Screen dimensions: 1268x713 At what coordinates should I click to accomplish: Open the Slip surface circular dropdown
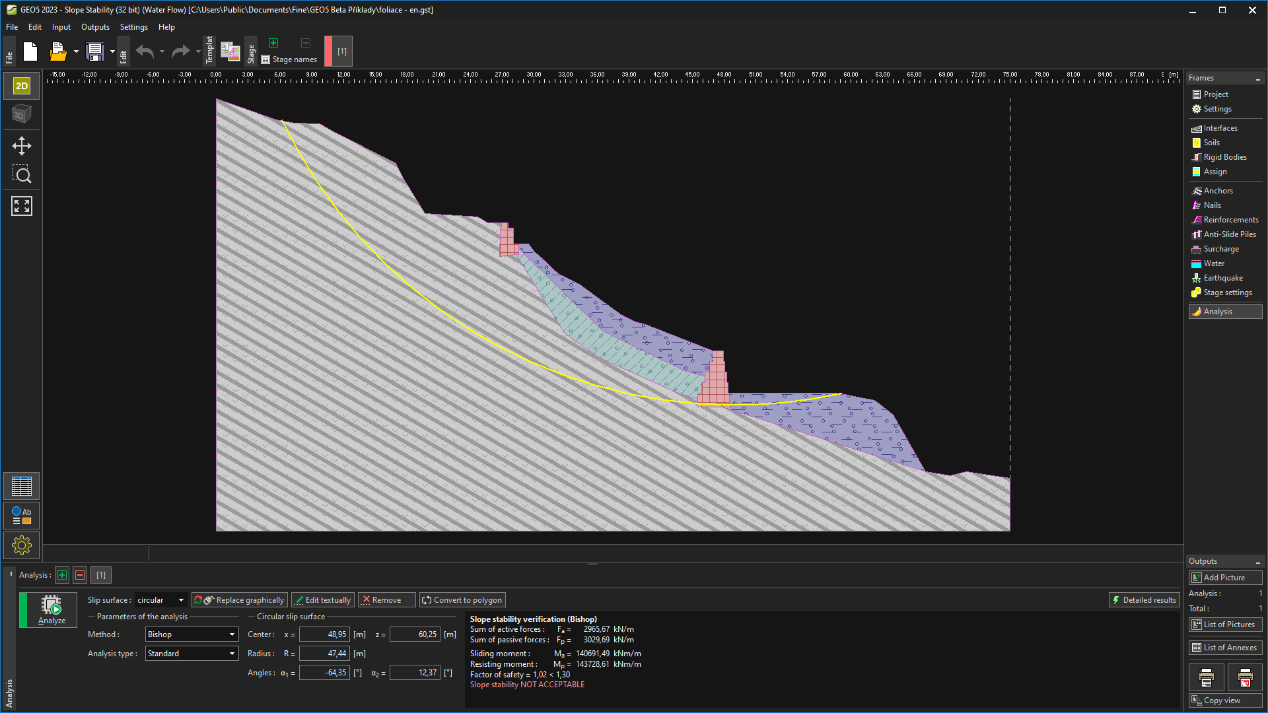(x=160, y=600)
